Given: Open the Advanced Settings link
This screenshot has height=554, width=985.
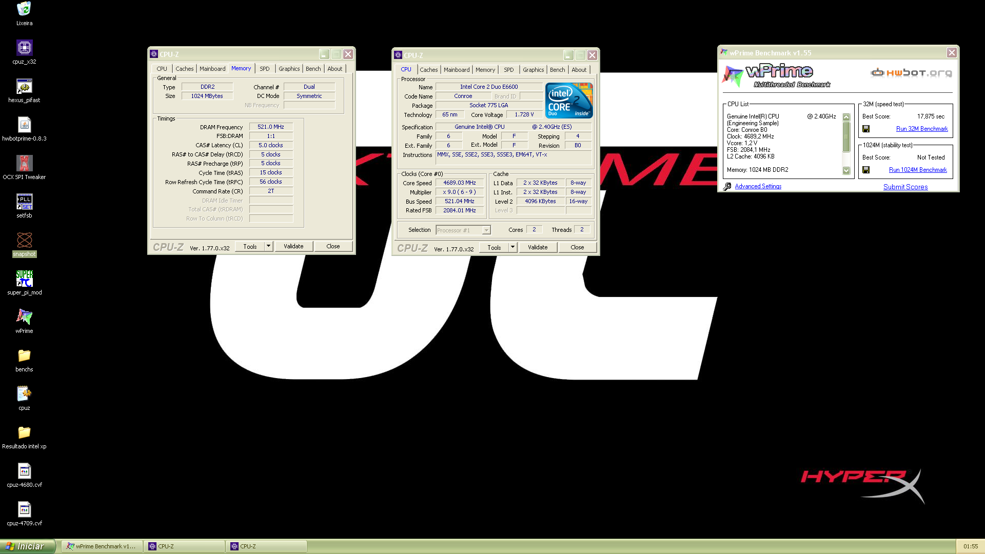Looking at the screenshot, I should [758, 186].
